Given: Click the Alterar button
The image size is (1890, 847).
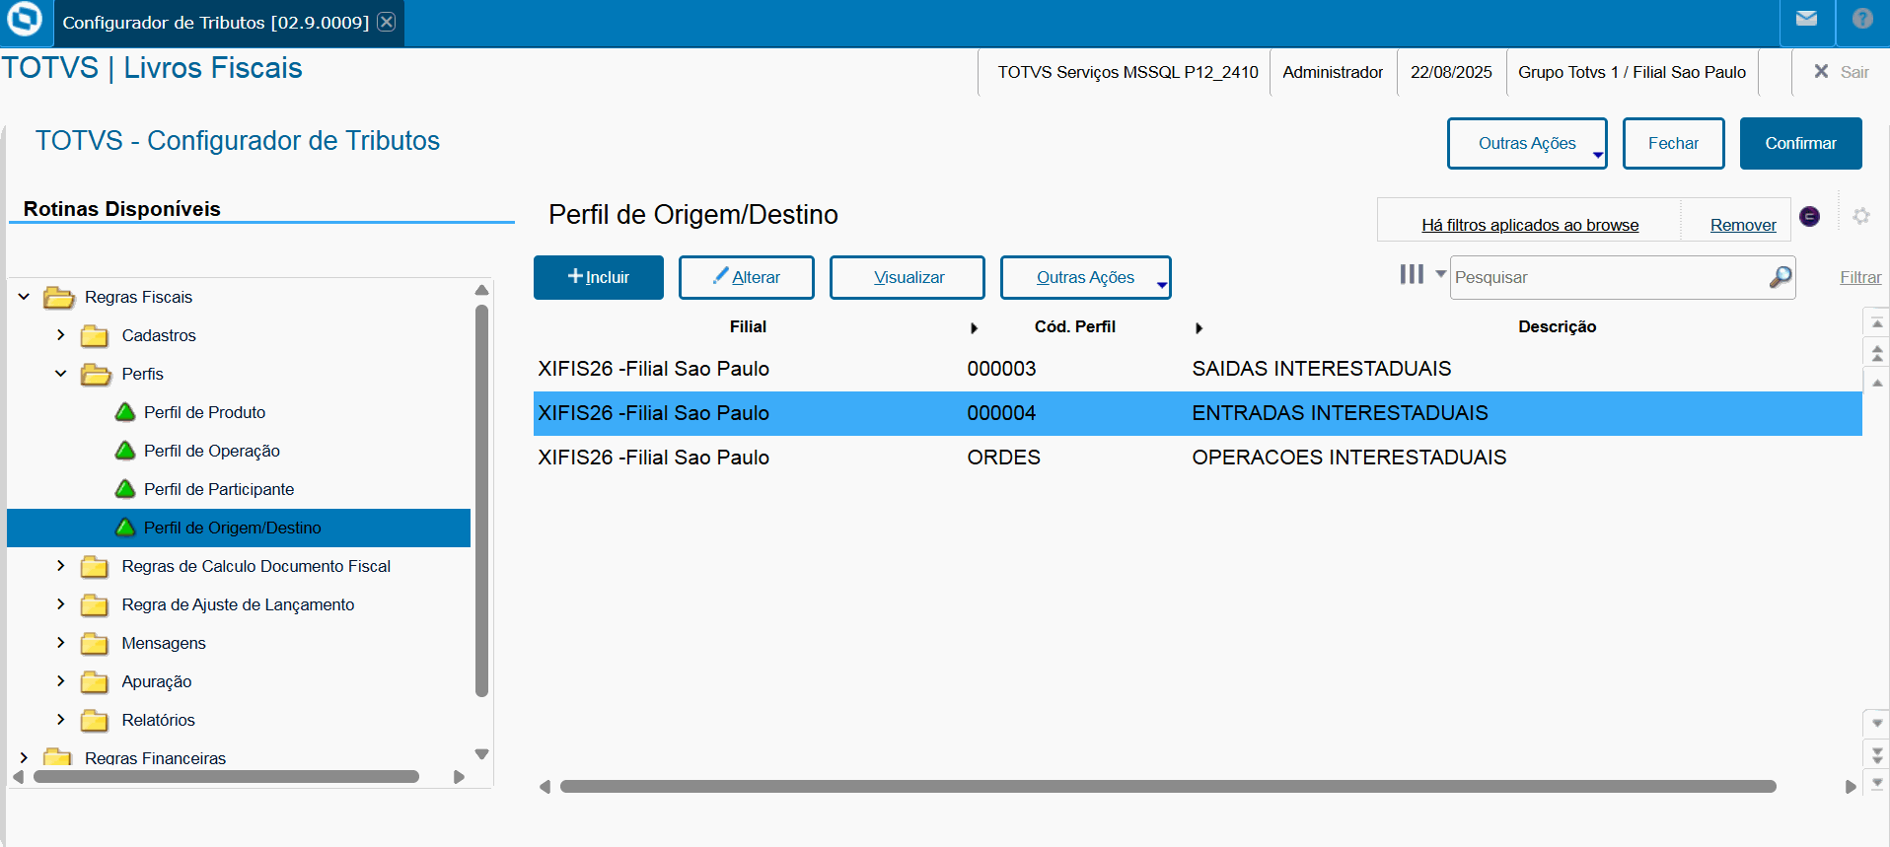Looking at the screenshot, I should pos(747,277).
